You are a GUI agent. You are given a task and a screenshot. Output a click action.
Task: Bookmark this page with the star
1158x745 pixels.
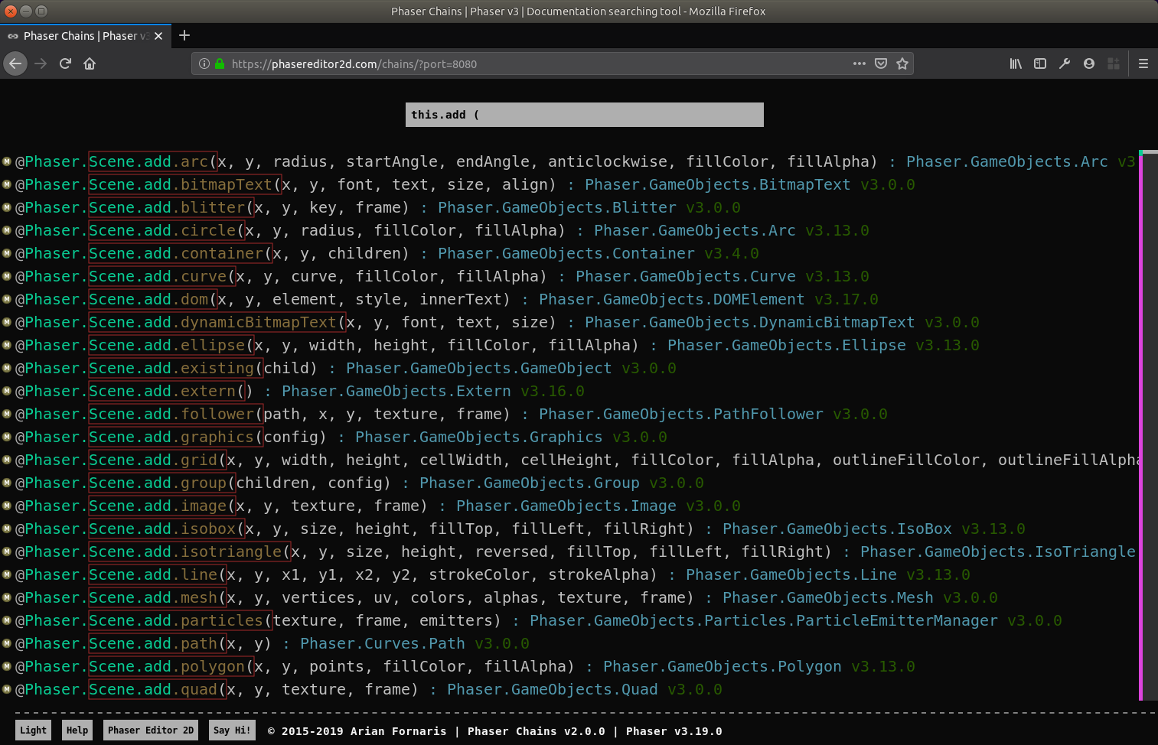tap(902, 63)
